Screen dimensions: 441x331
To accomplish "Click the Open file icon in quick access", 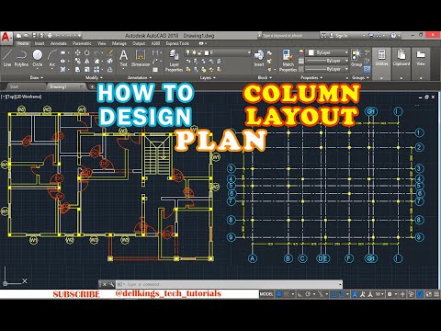I will (27, 36).
